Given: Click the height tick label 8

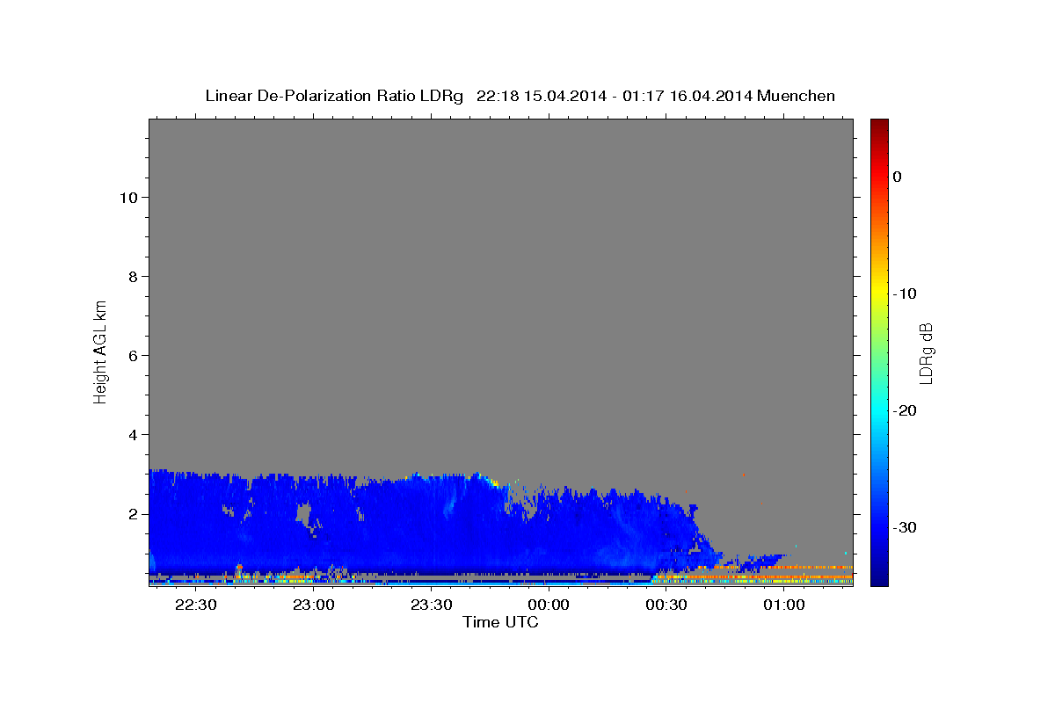Looking at the screenshot, I should click(132, 276).
